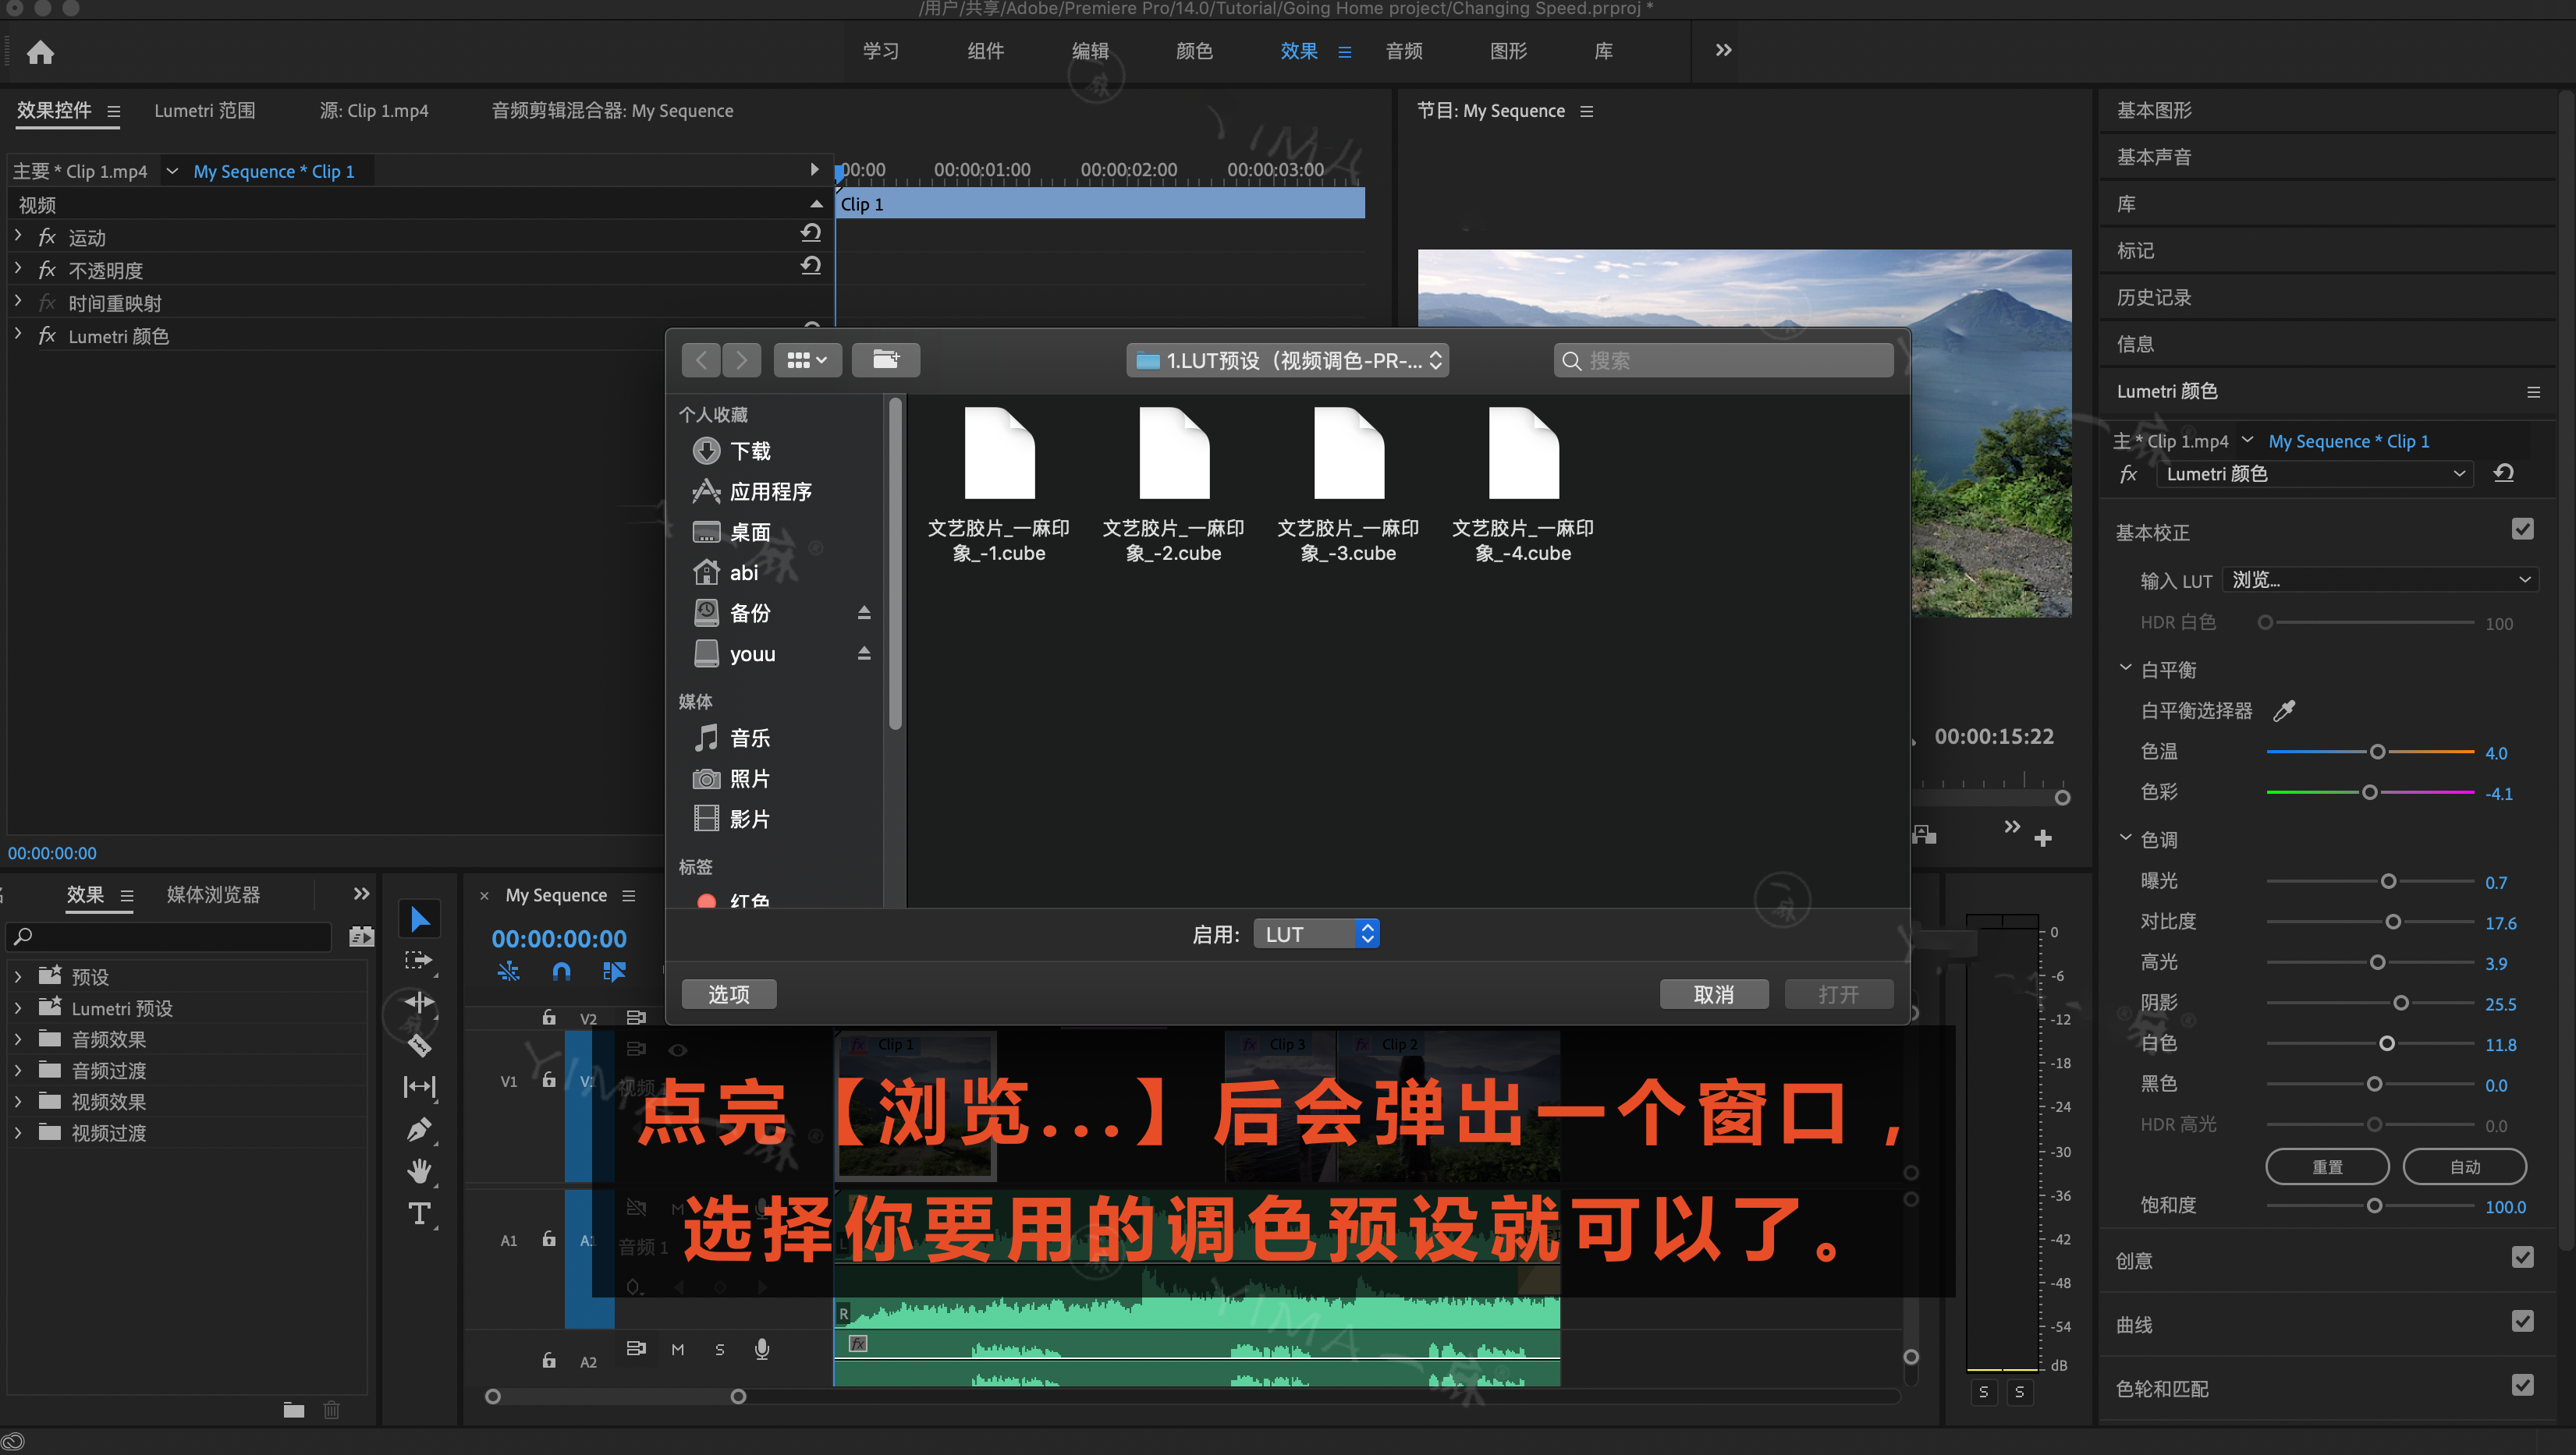The width and height of the screenshot is (2576, 1455).
Task: Click the white balance eyedropper
Action: 2284,710
